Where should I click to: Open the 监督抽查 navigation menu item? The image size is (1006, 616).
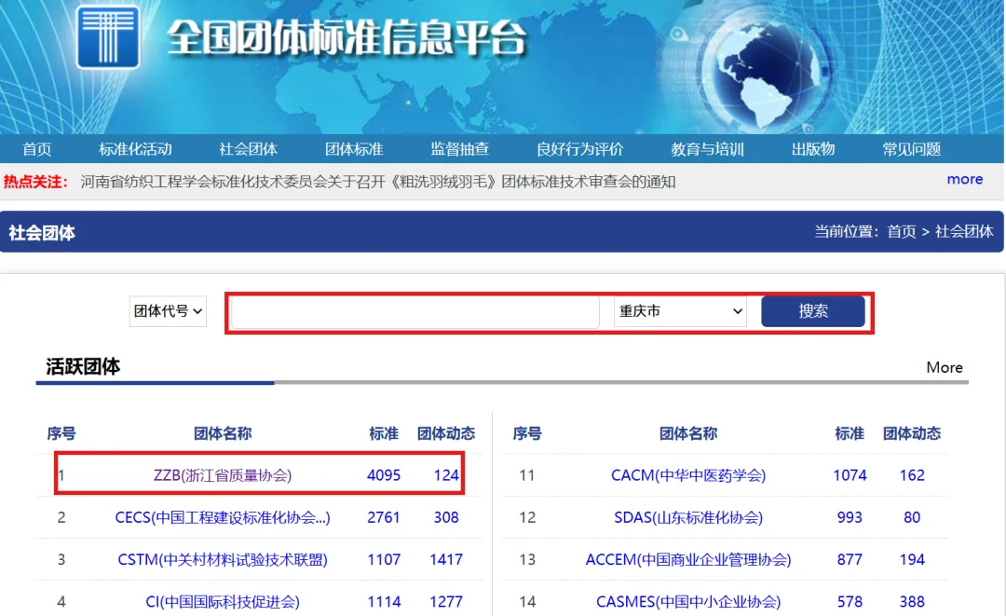click(460, 149)
